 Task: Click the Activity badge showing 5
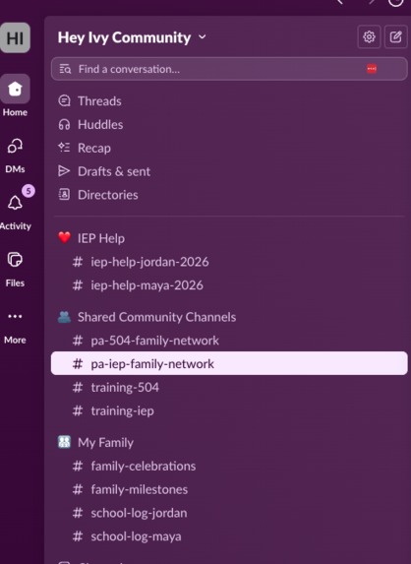29,191
